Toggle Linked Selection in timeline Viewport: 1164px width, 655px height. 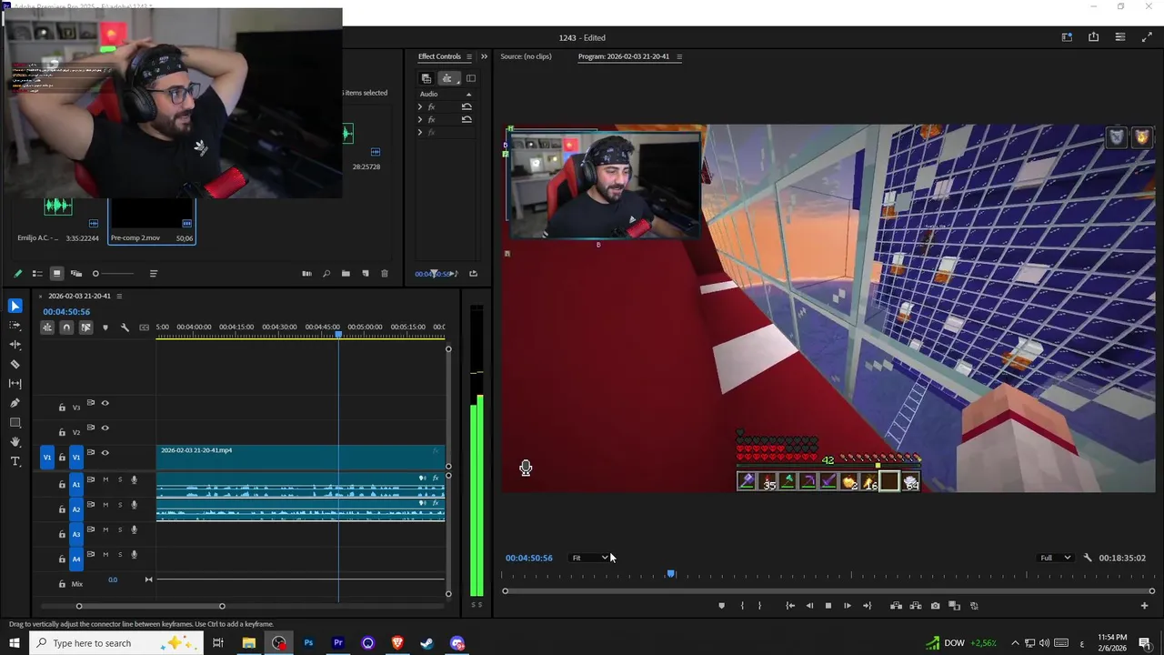(85, 327)
